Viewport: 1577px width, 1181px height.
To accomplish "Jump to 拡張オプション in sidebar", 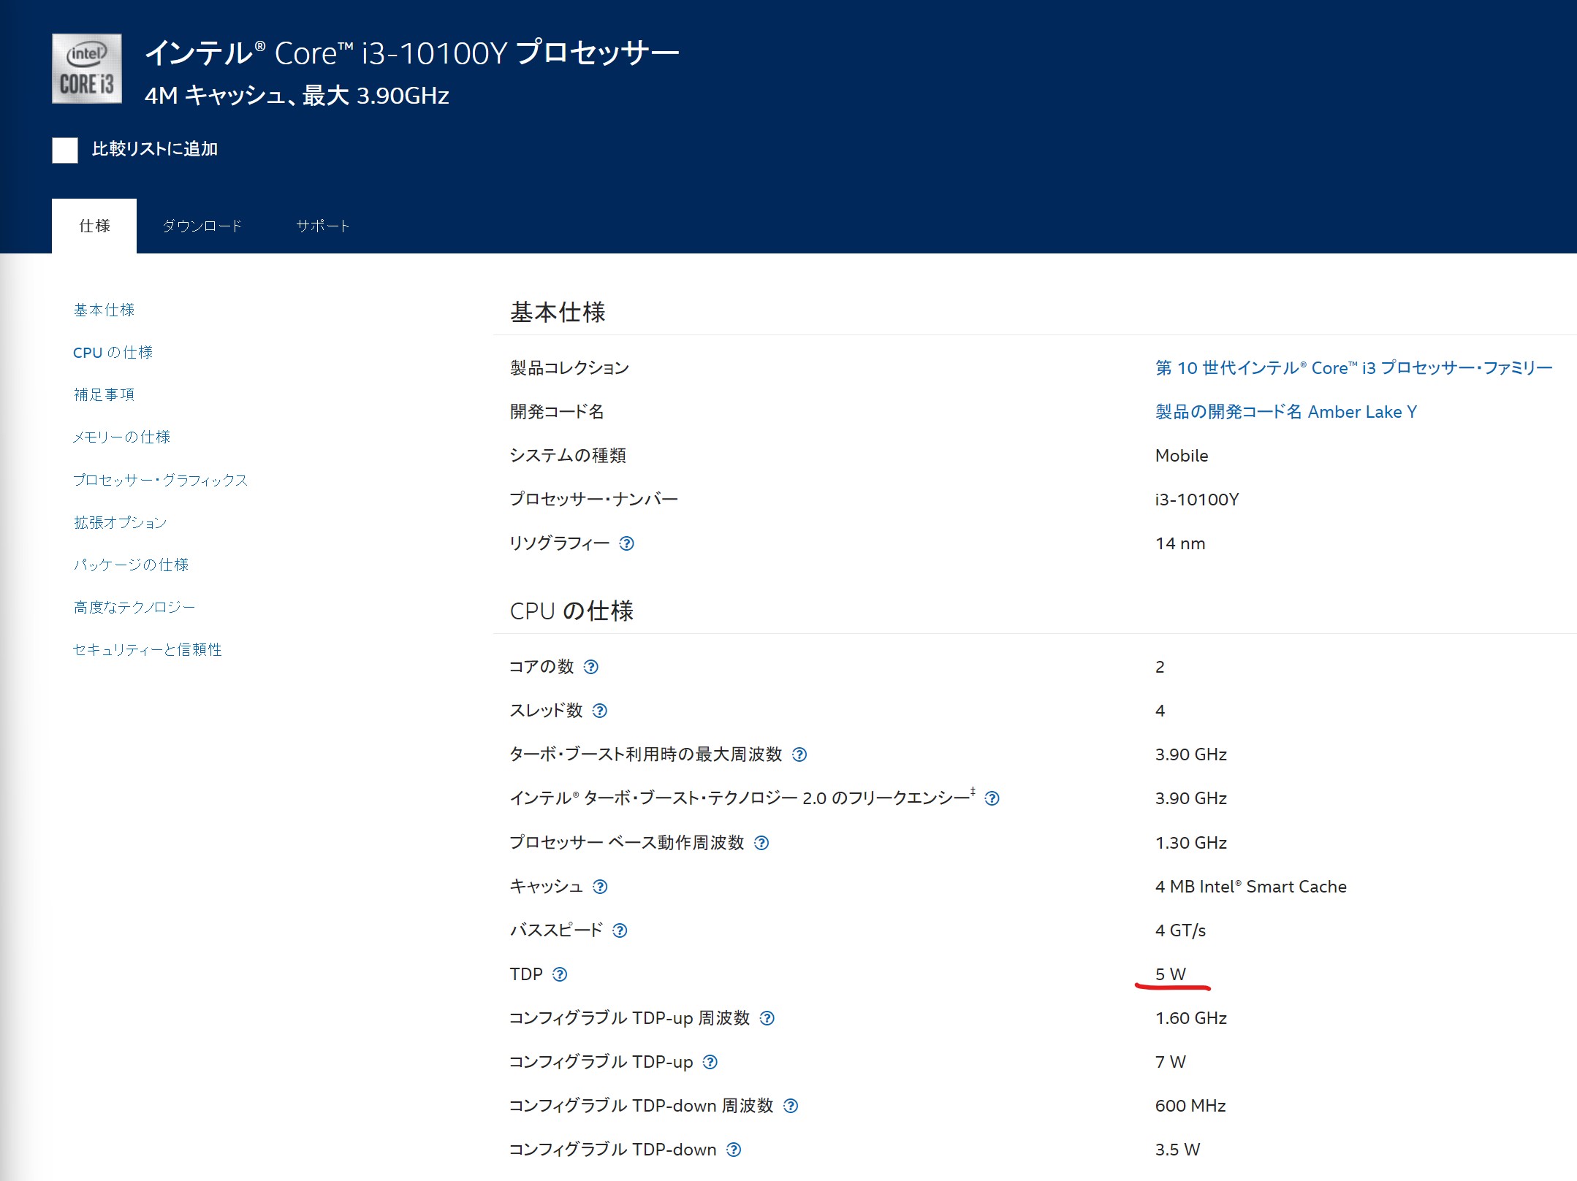I will pyautogui.click(x=120, y=522).
